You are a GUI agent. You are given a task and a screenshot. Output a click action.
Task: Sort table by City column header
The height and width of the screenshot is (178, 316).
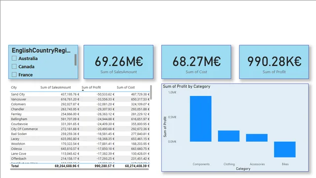click(14, 88)
